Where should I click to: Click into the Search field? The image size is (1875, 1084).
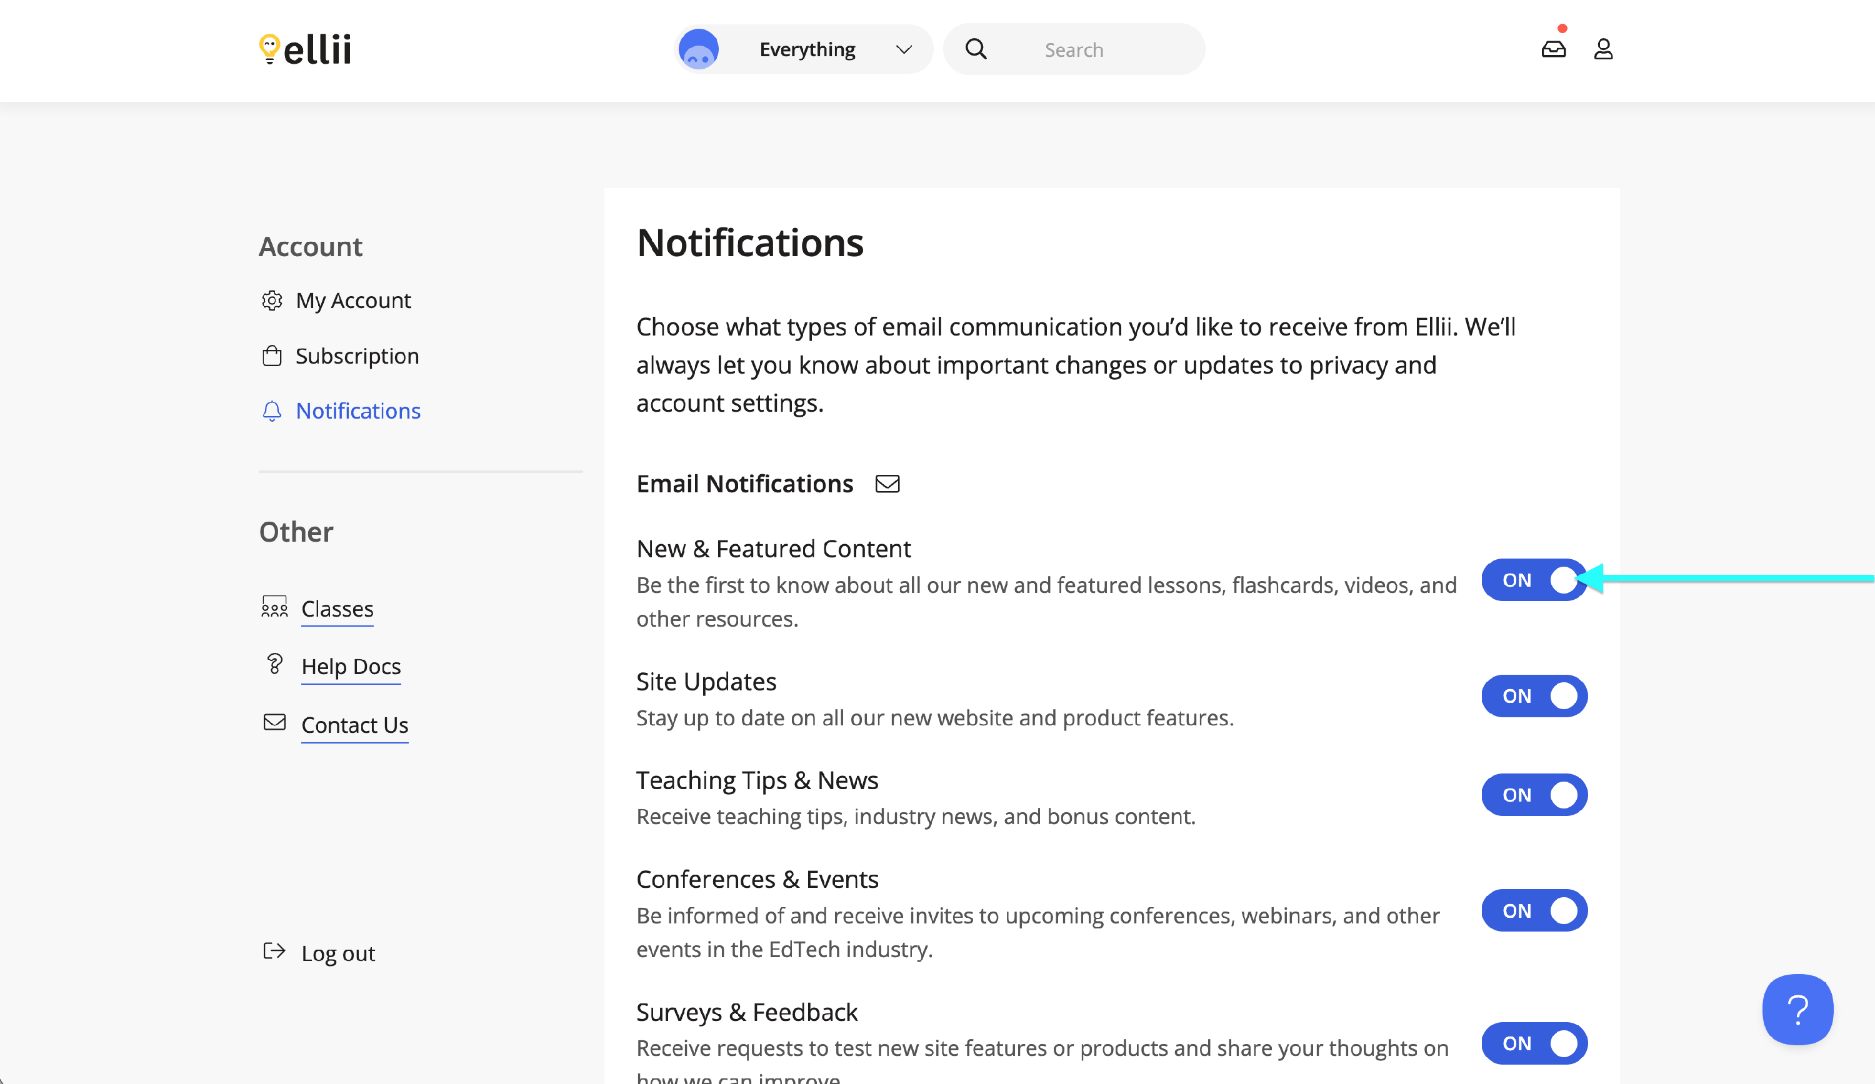[1094, 50]
